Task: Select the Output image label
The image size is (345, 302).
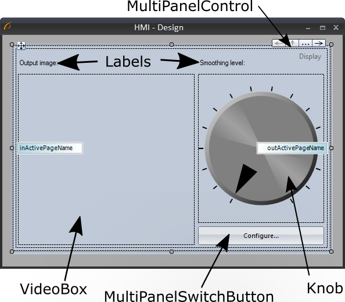Action: 38,63
